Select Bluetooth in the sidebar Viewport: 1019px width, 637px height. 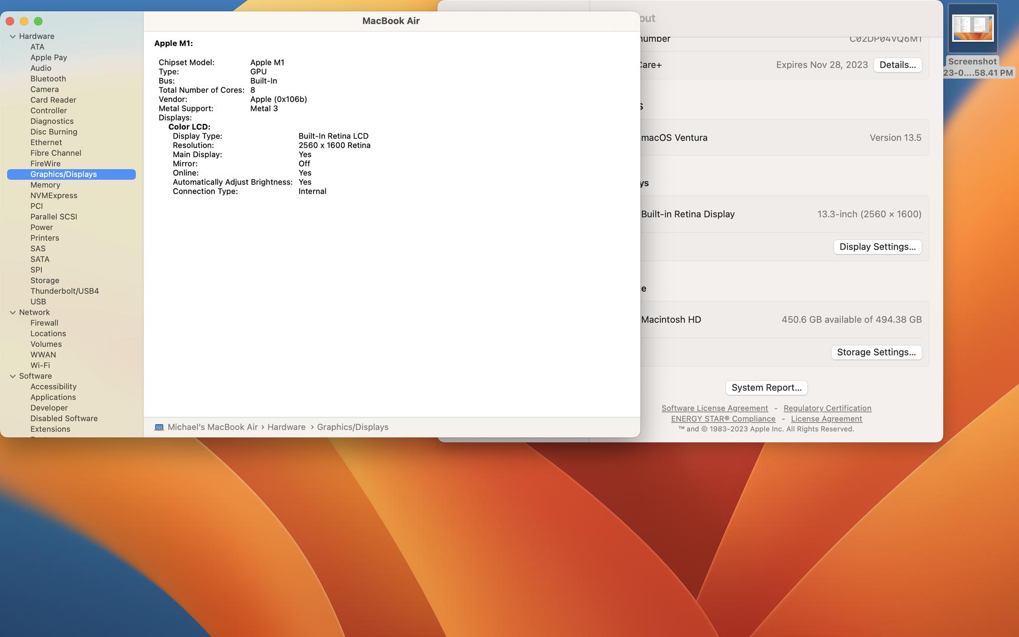coord(48,79)
